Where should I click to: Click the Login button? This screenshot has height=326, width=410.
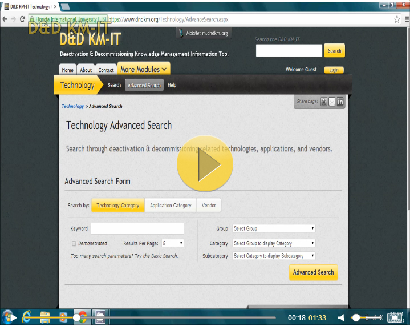[334, 70]
